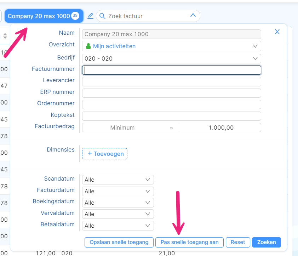Viewport: 298px width, 256px height.
Task: Close the search panel with the X icon
Action: 277,32
